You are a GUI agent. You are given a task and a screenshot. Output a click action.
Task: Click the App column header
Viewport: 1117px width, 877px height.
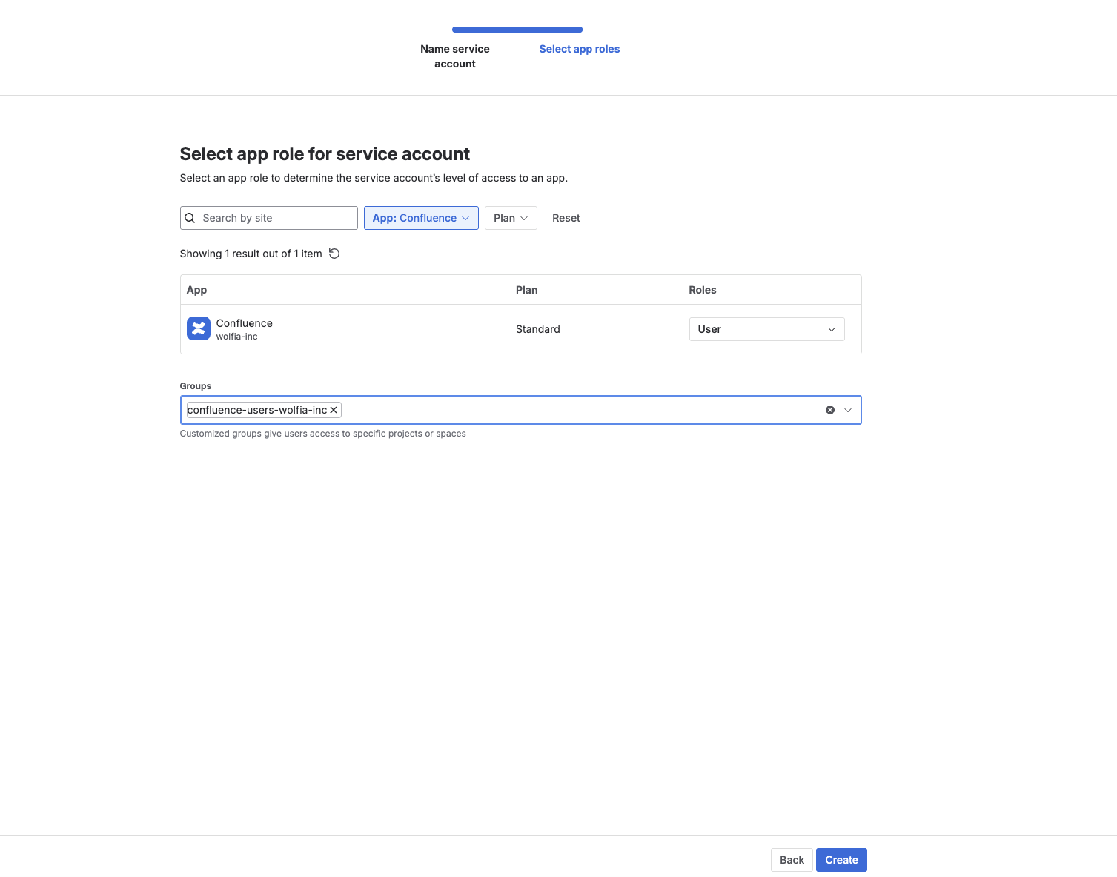tap(196, 290)
